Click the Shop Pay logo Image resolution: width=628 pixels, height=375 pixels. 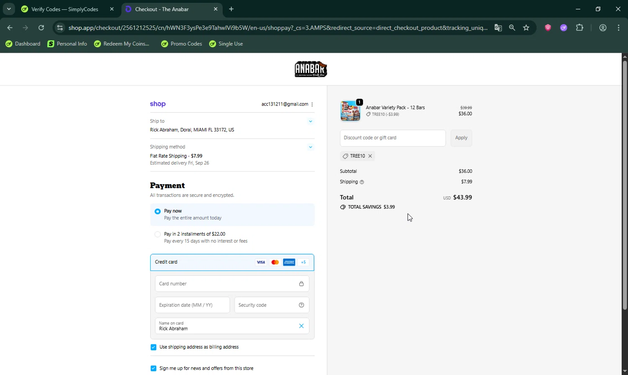[158, 104]
